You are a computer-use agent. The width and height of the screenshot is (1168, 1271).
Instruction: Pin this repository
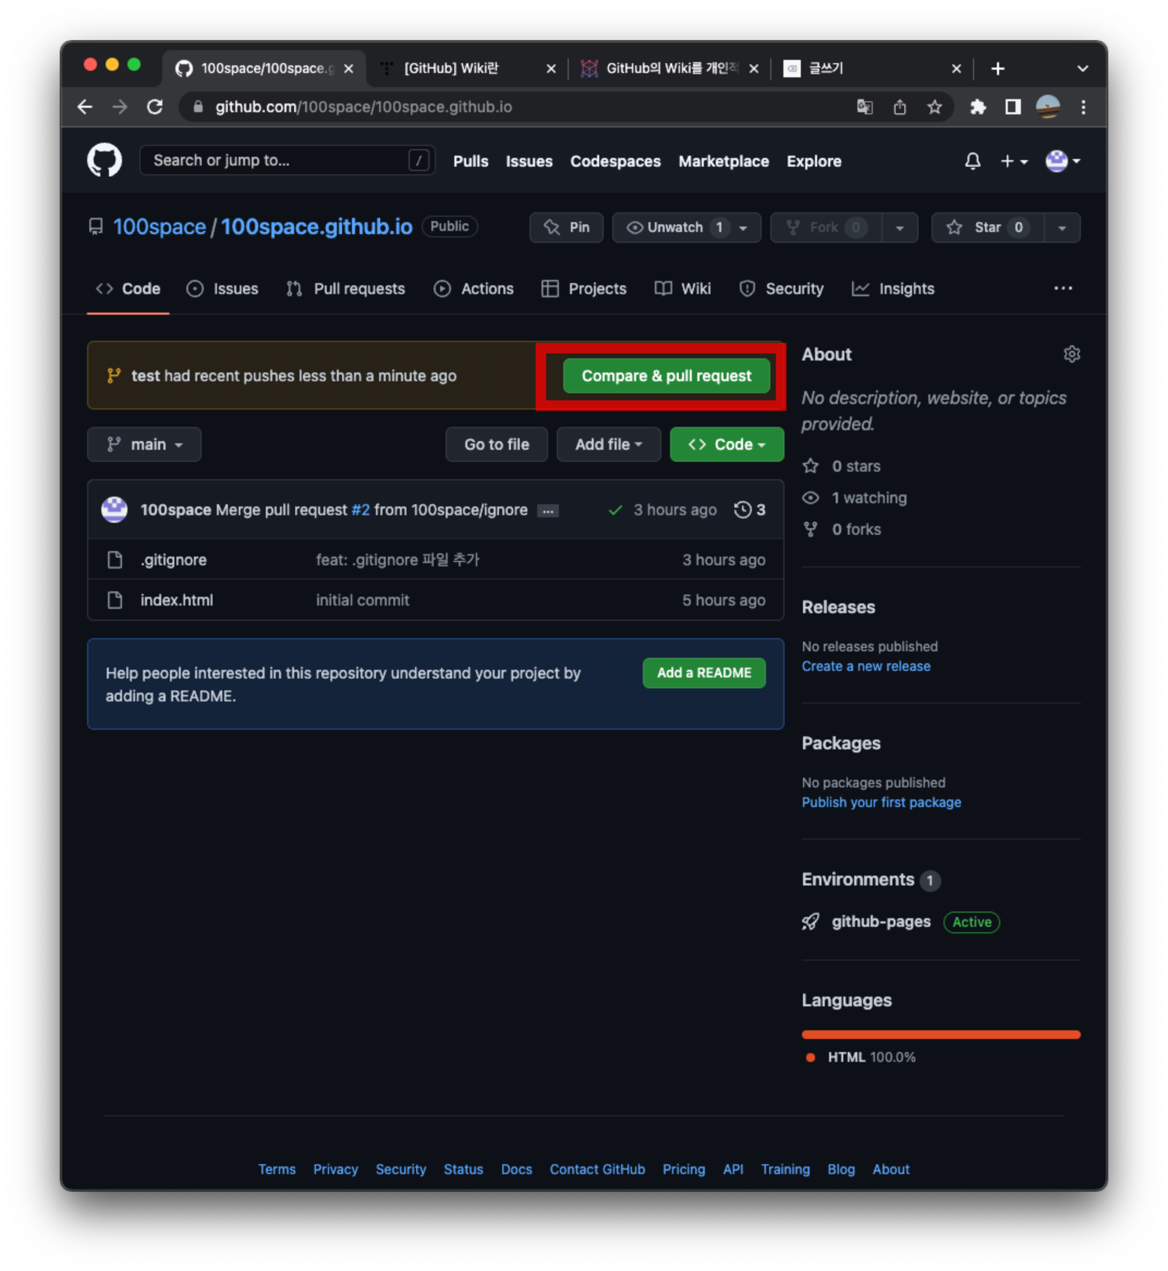pos(567,228)
